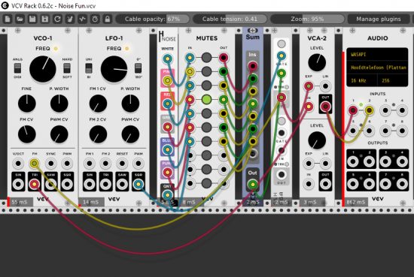This screenshot has width=414, height=277.
Task: Click the NOISE module WHITE output port
Action: pyautogui.click(x=167, y=59)
